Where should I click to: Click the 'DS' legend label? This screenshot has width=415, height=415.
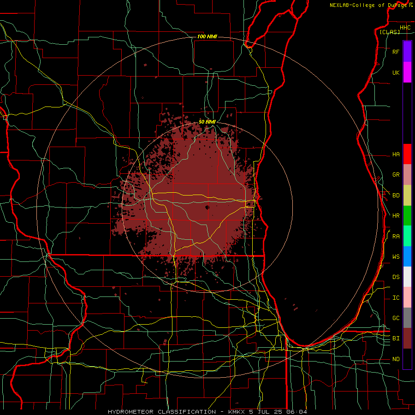click(396, 277)
